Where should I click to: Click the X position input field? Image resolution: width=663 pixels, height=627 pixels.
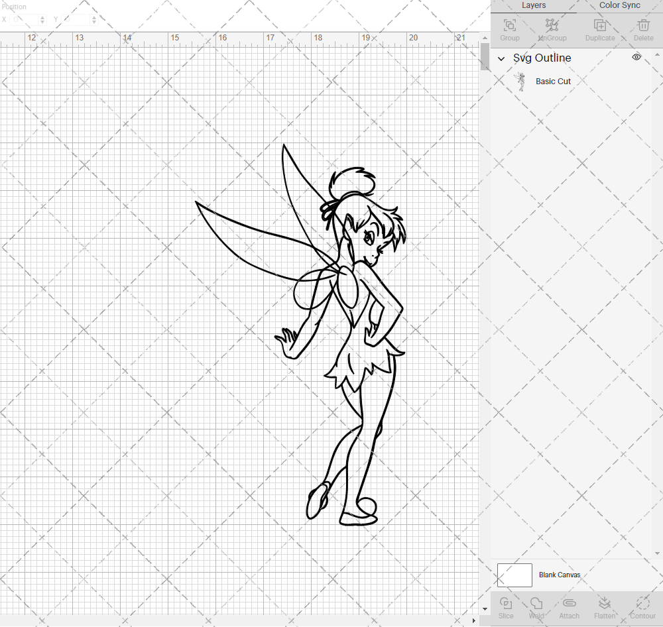(x=25, y=19)
